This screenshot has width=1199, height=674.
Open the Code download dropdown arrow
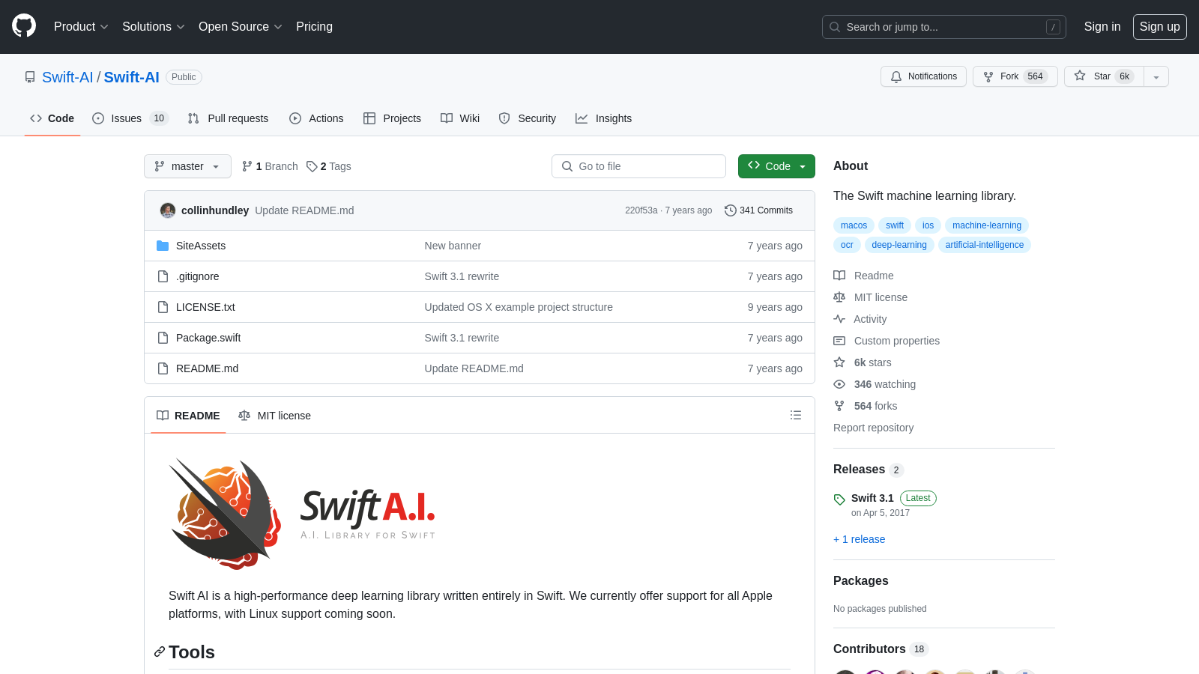(x=803, y=166)
